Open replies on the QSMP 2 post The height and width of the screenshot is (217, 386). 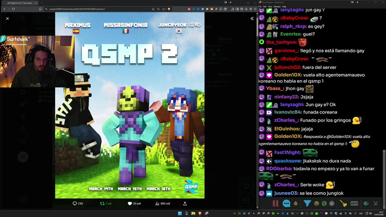coord(78,203)
